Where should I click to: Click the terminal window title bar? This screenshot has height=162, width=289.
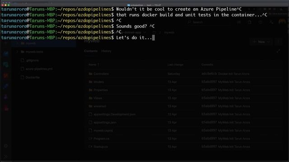(x=144, y=5)
